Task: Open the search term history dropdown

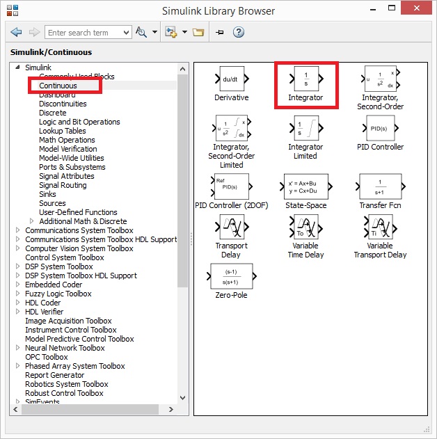Action: [x=126, y=33]
